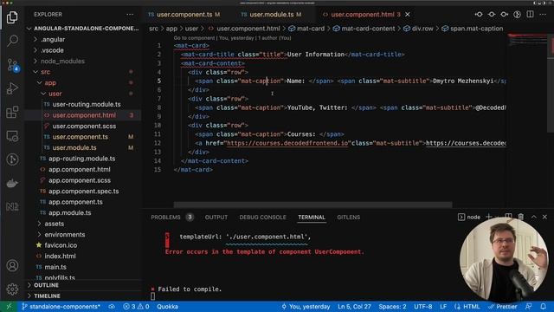
Task: Click the middle change-navigation icon in editor toolbar
Action: point(492,15)
